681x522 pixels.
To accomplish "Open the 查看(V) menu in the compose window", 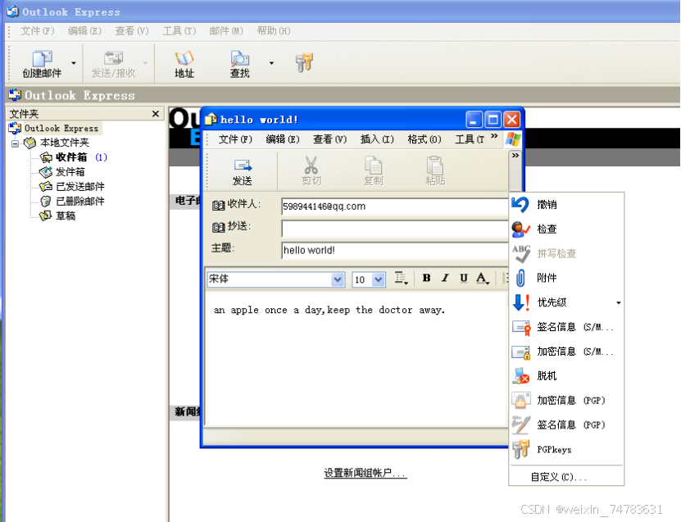I will click(329, 139).
